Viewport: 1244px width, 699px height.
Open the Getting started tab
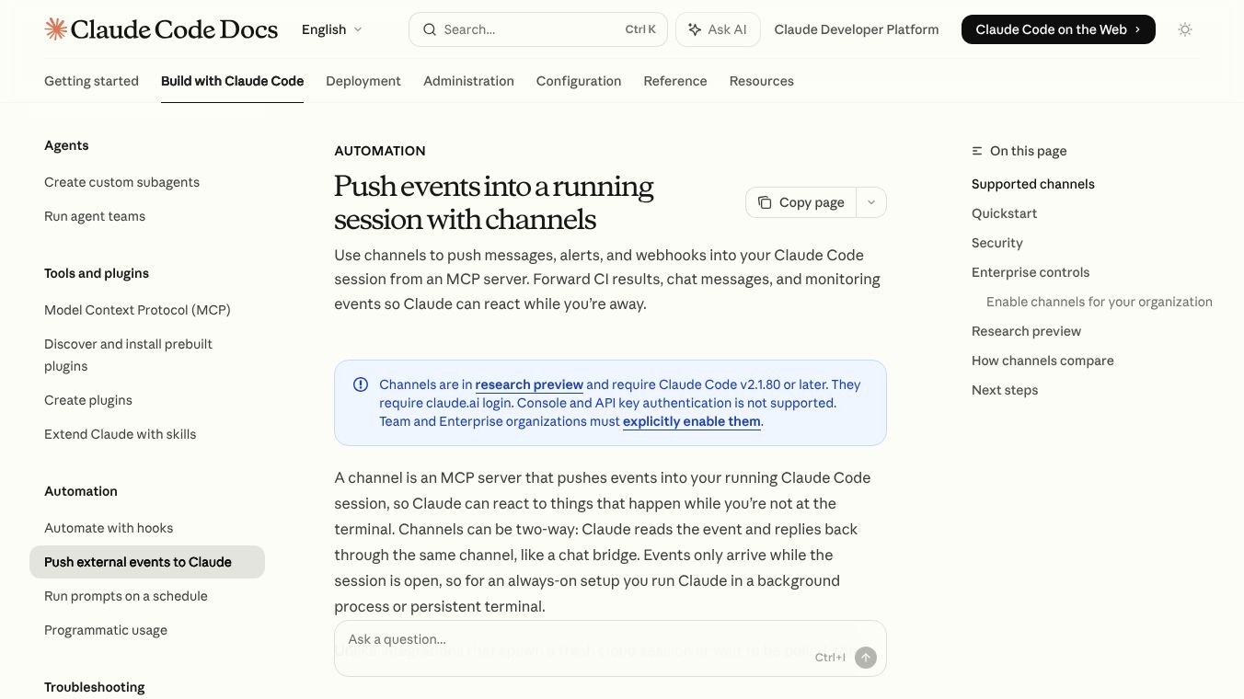point(91,81)
